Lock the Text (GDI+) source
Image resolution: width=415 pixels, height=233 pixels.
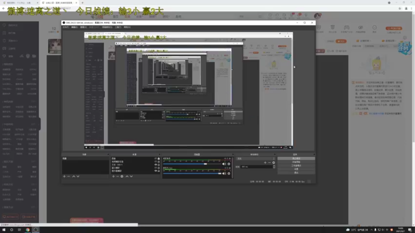tap(159, 165)
